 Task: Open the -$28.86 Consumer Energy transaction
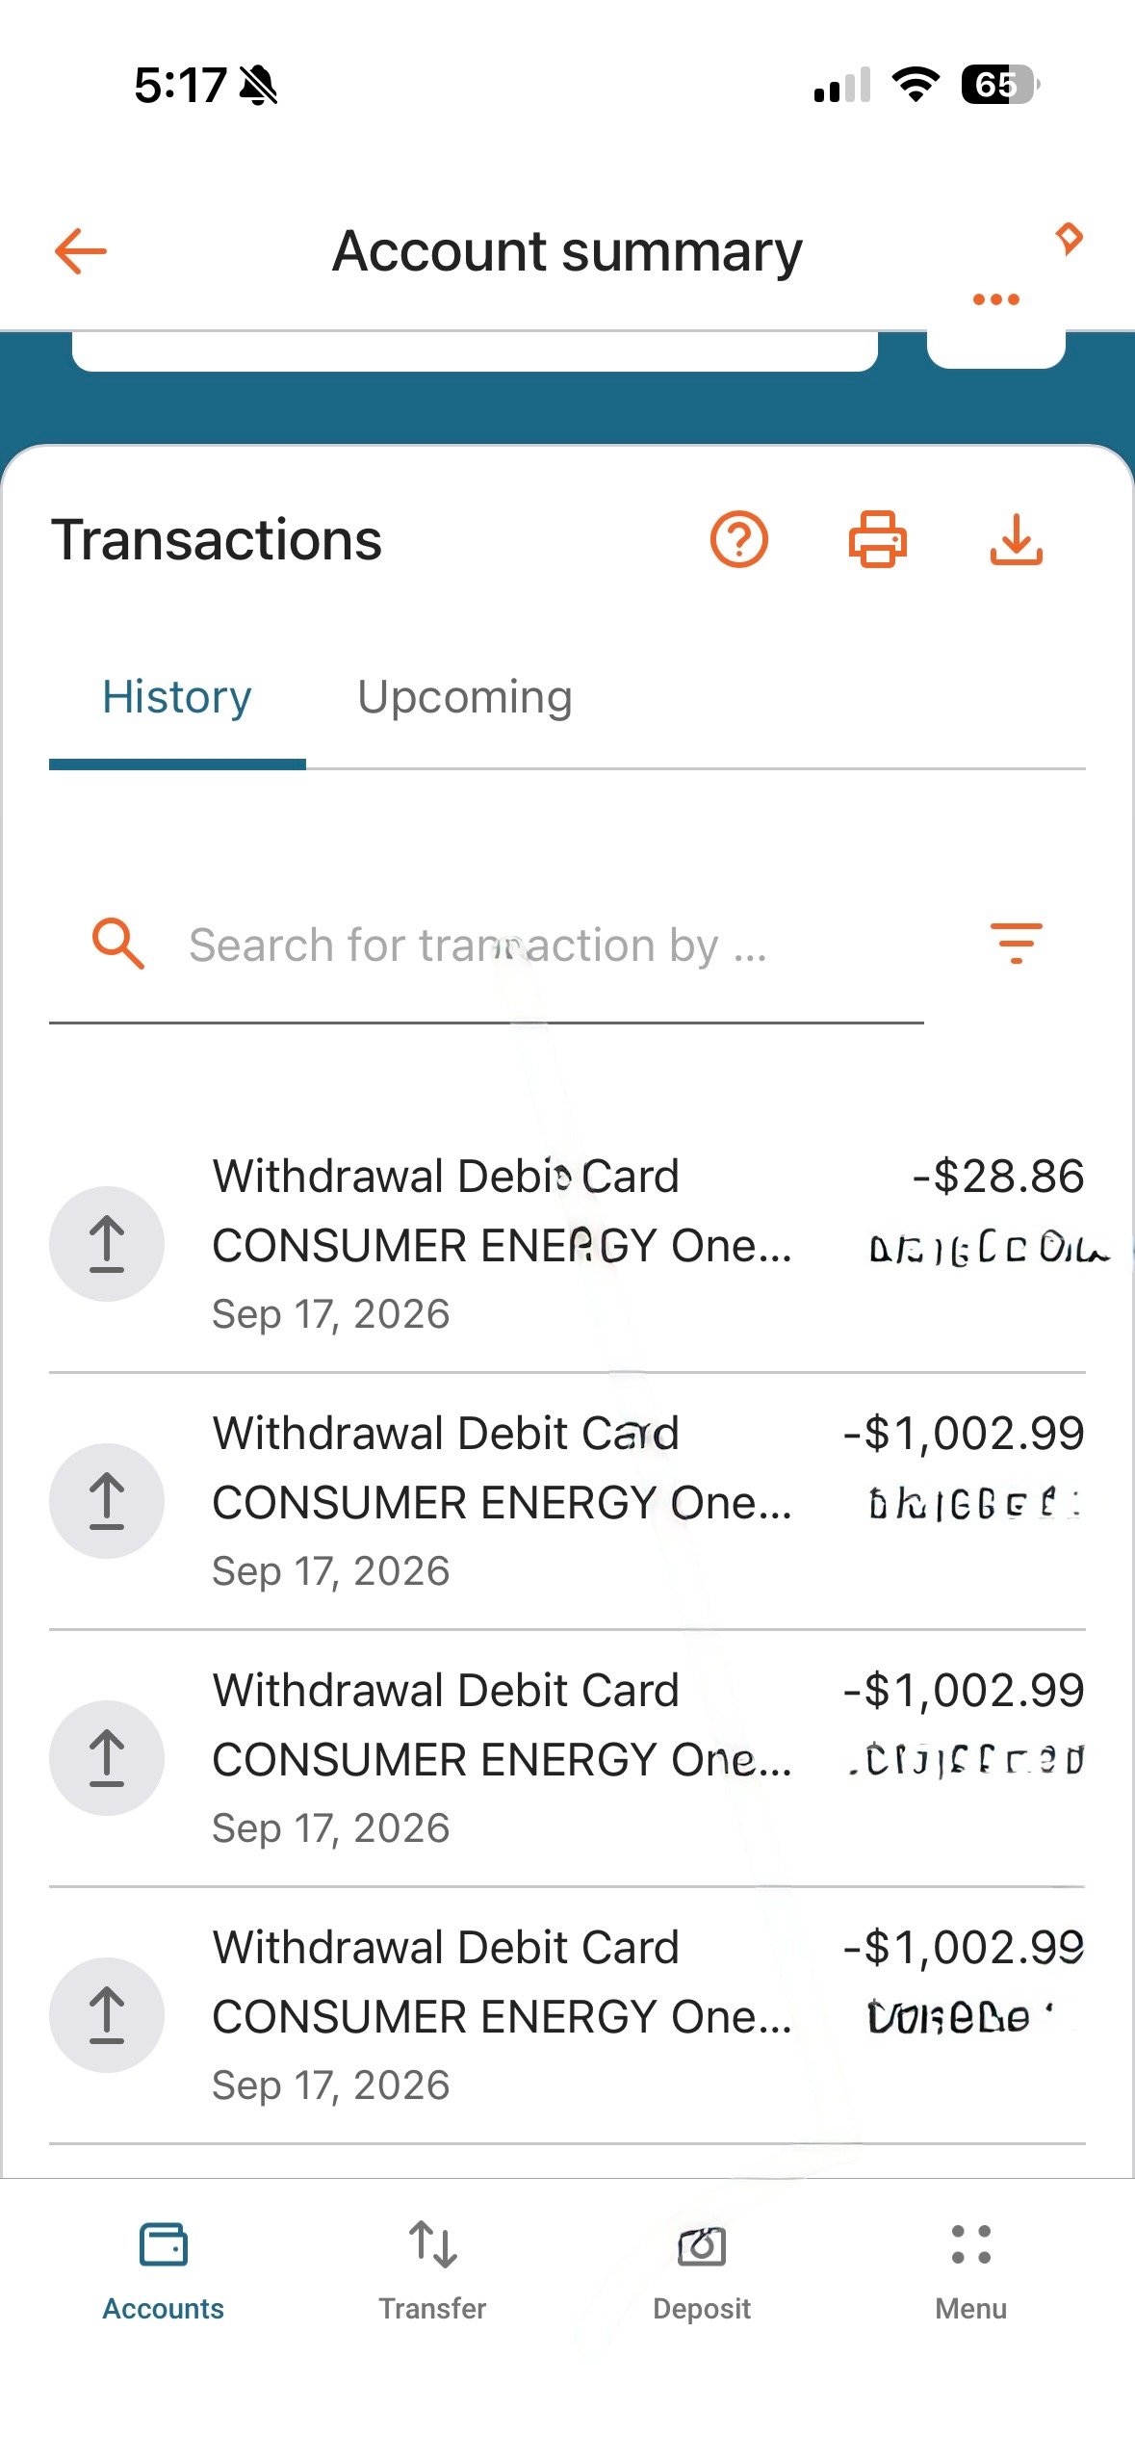567,1244
